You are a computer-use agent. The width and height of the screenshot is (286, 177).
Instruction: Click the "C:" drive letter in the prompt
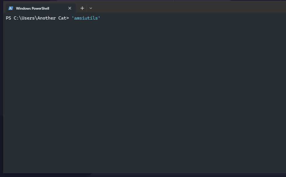[x=16, y=18]
